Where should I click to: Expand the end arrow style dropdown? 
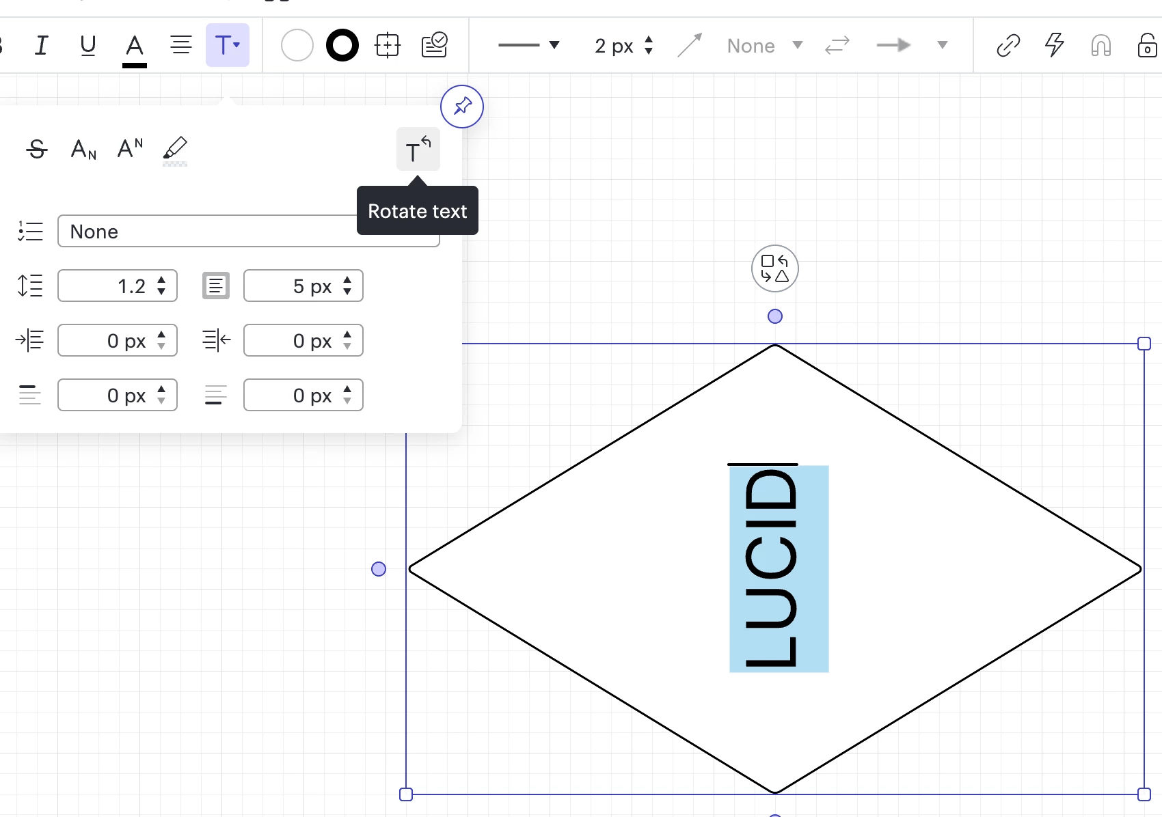(943, 46)
